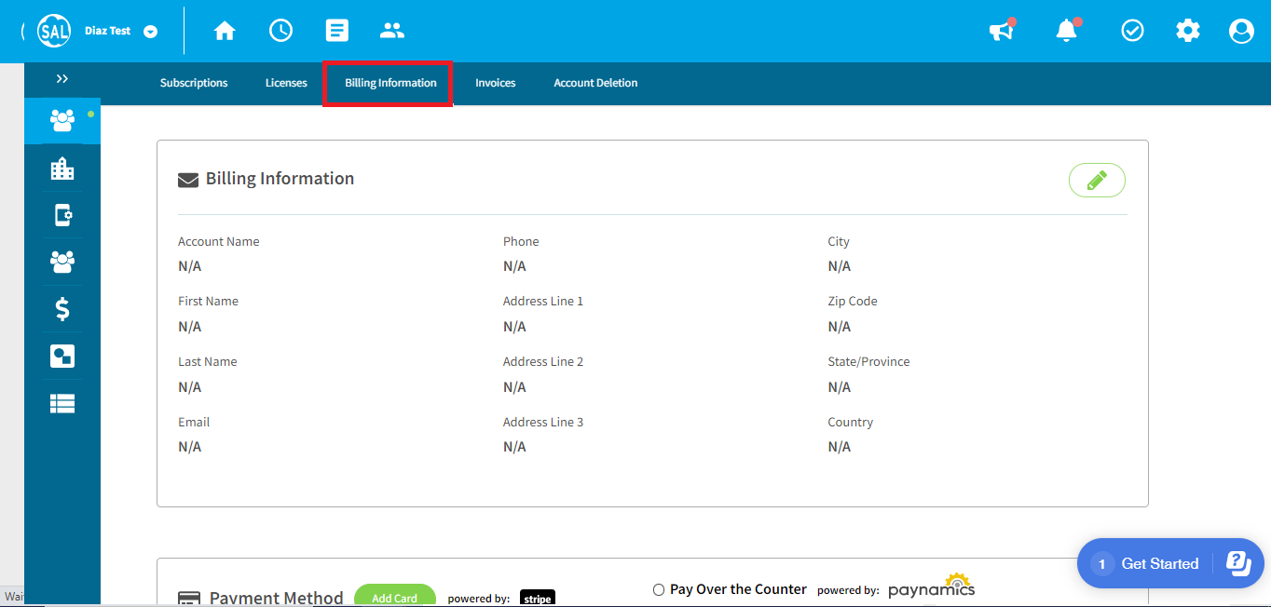Open the document reports icon
Viewport: 1271px width, 607px height.
coord(336,31)
